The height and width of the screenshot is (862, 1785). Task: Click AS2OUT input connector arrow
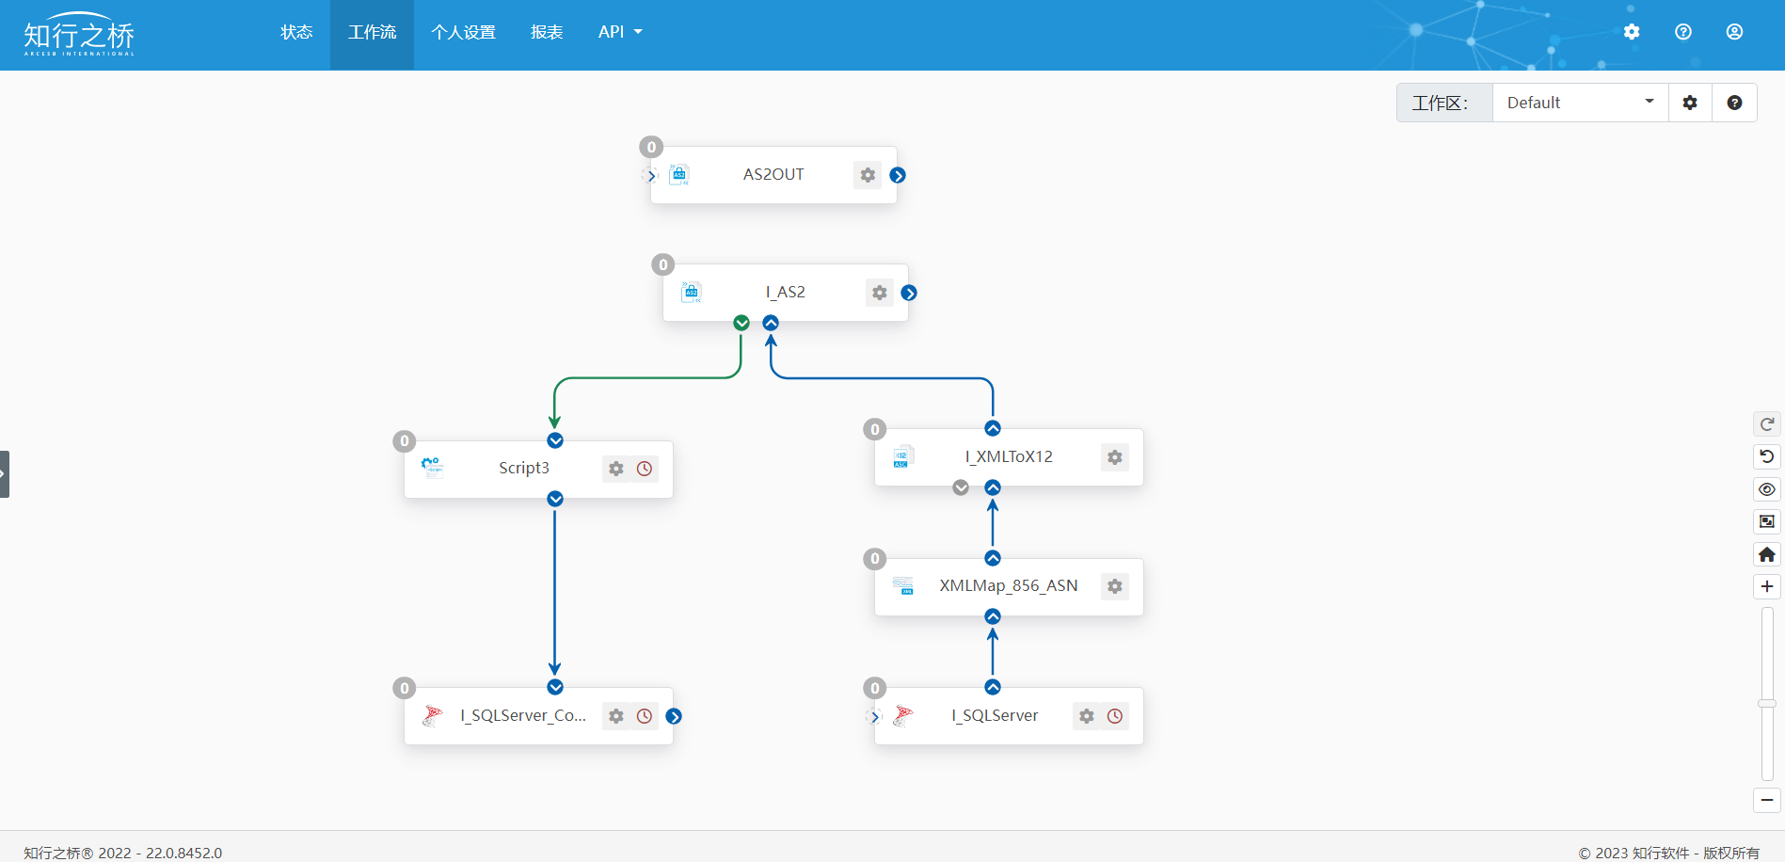[650, 175]
